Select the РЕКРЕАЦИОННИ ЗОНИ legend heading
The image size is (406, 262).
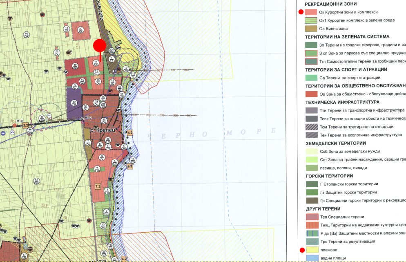click(333, 4)
